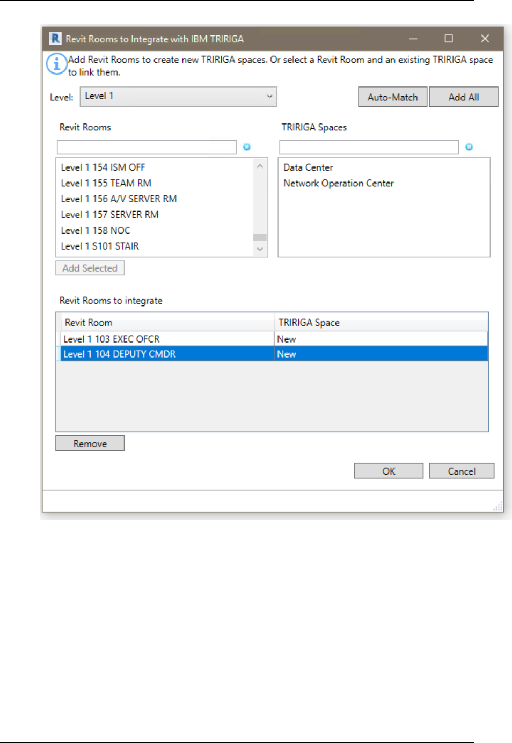Click the TRIRIGA Space column header
Screen dimensions: 512x743
381,322
